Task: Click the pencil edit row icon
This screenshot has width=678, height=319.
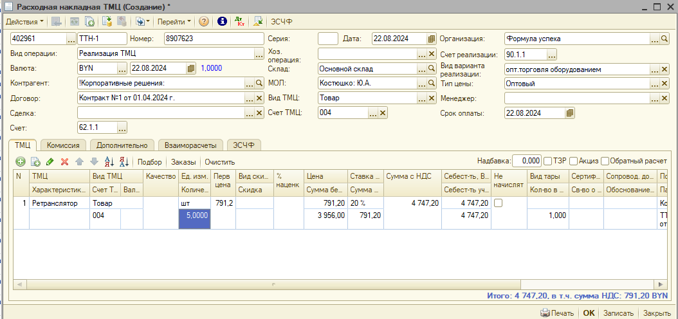Action: point(50,161)
